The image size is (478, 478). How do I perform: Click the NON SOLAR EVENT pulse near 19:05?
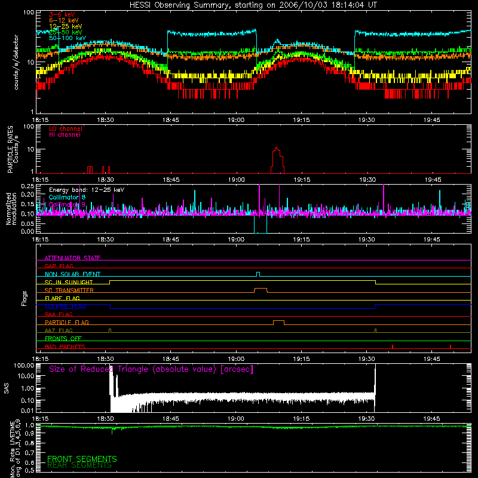click(x=258, y=274)
